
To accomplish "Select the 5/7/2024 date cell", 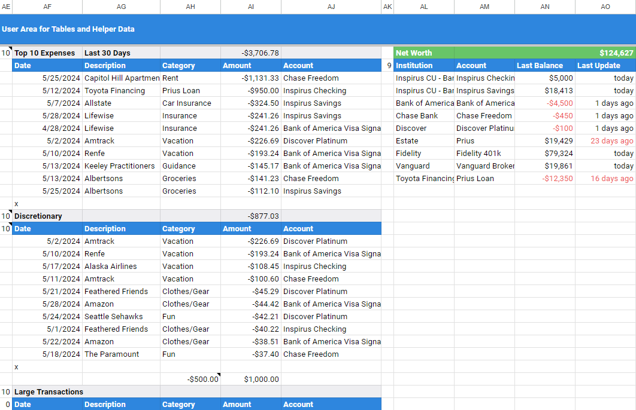I will tap(47, 103).
